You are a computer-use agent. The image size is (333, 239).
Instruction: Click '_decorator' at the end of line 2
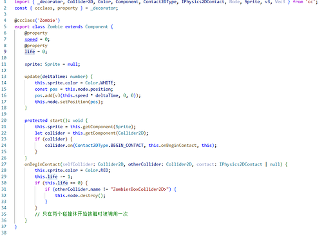[103, 8]
